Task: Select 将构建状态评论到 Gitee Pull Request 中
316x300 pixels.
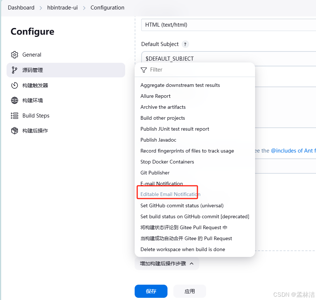Action: tap(184, 227)
